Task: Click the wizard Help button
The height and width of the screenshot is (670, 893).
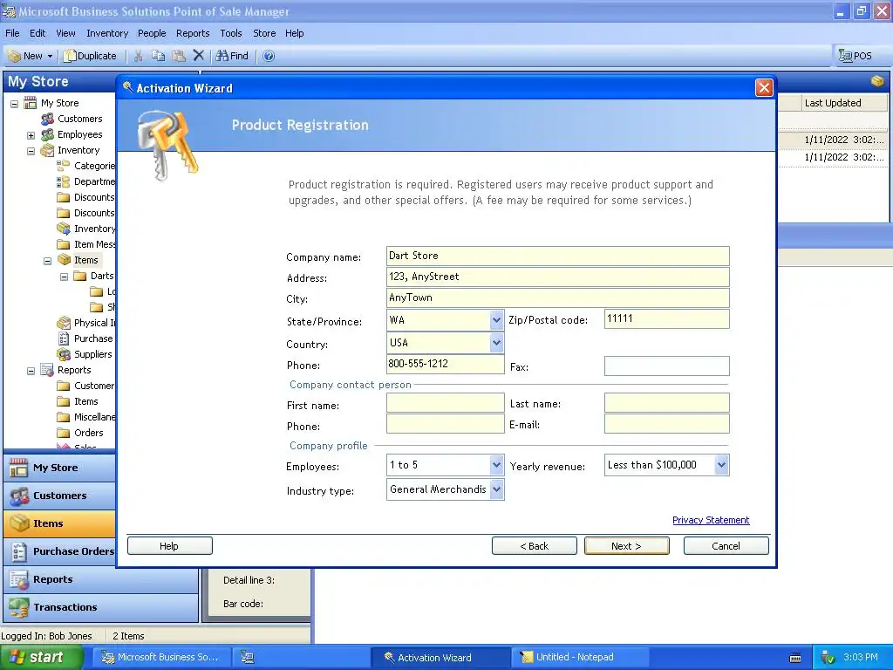Action: pyautogui.click(x=170, y=546)
